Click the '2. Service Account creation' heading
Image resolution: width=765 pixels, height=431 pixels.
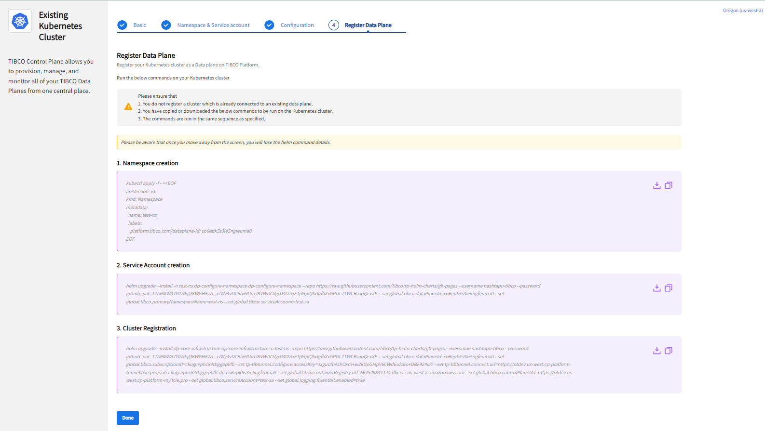point(153,265)
